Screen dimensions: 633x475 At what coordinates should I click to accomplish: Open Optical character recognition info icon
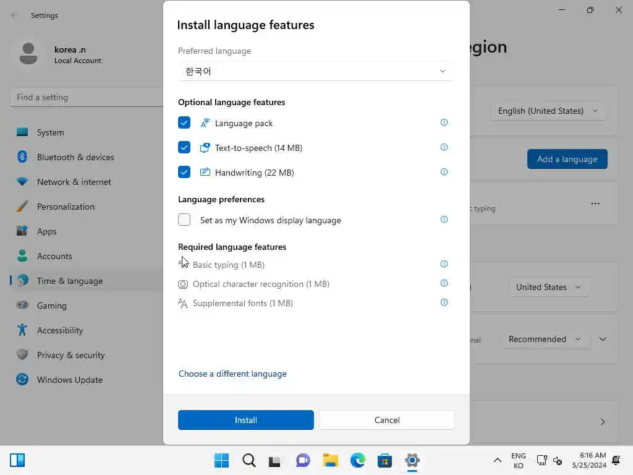pos(444,283)
